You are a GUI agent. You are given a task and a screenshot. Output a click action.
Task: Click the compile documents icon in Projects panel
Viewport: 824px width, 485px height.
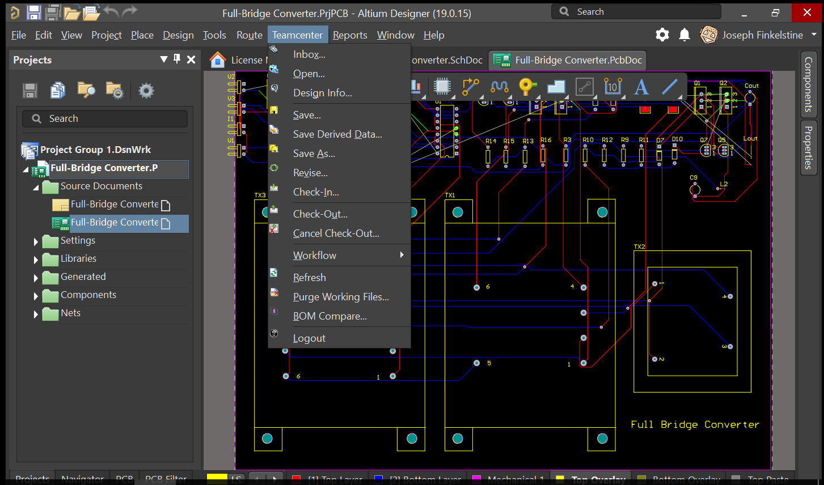click(58, 91)
